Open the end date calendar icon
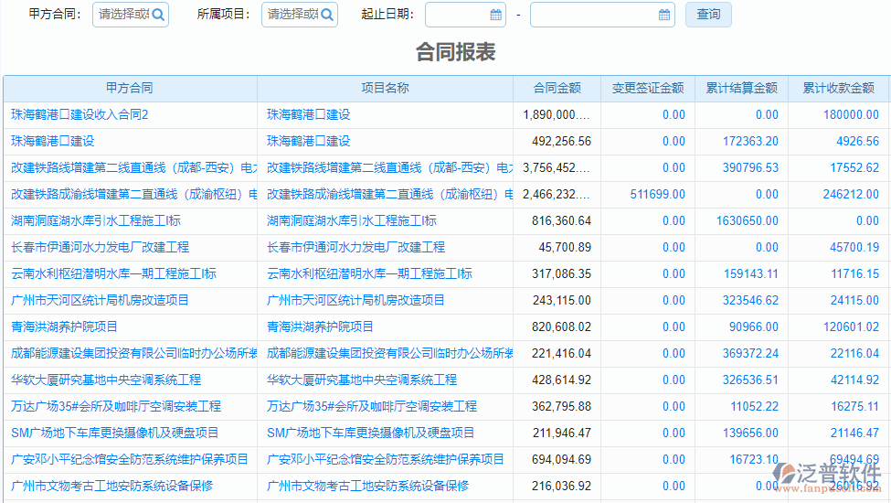The image size is (891, 503). tap(664, 15)
